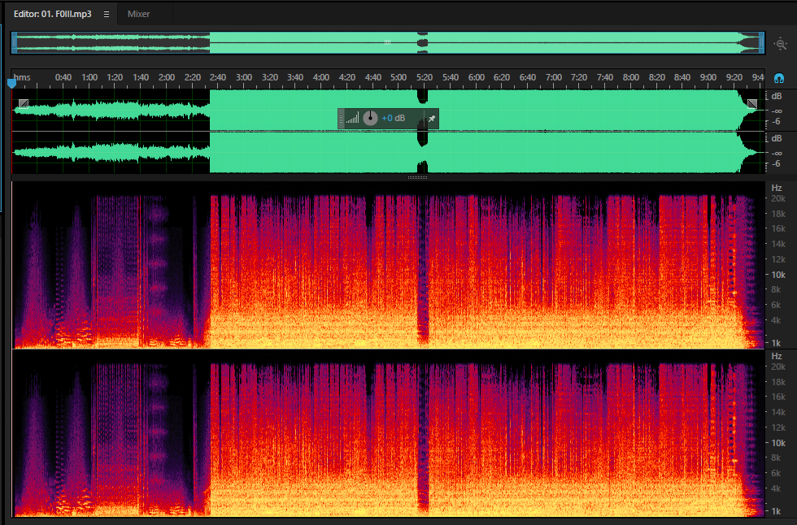Click the HUD amplitude volume knob
The image size is (797, 525).
[x=371, y=118]
